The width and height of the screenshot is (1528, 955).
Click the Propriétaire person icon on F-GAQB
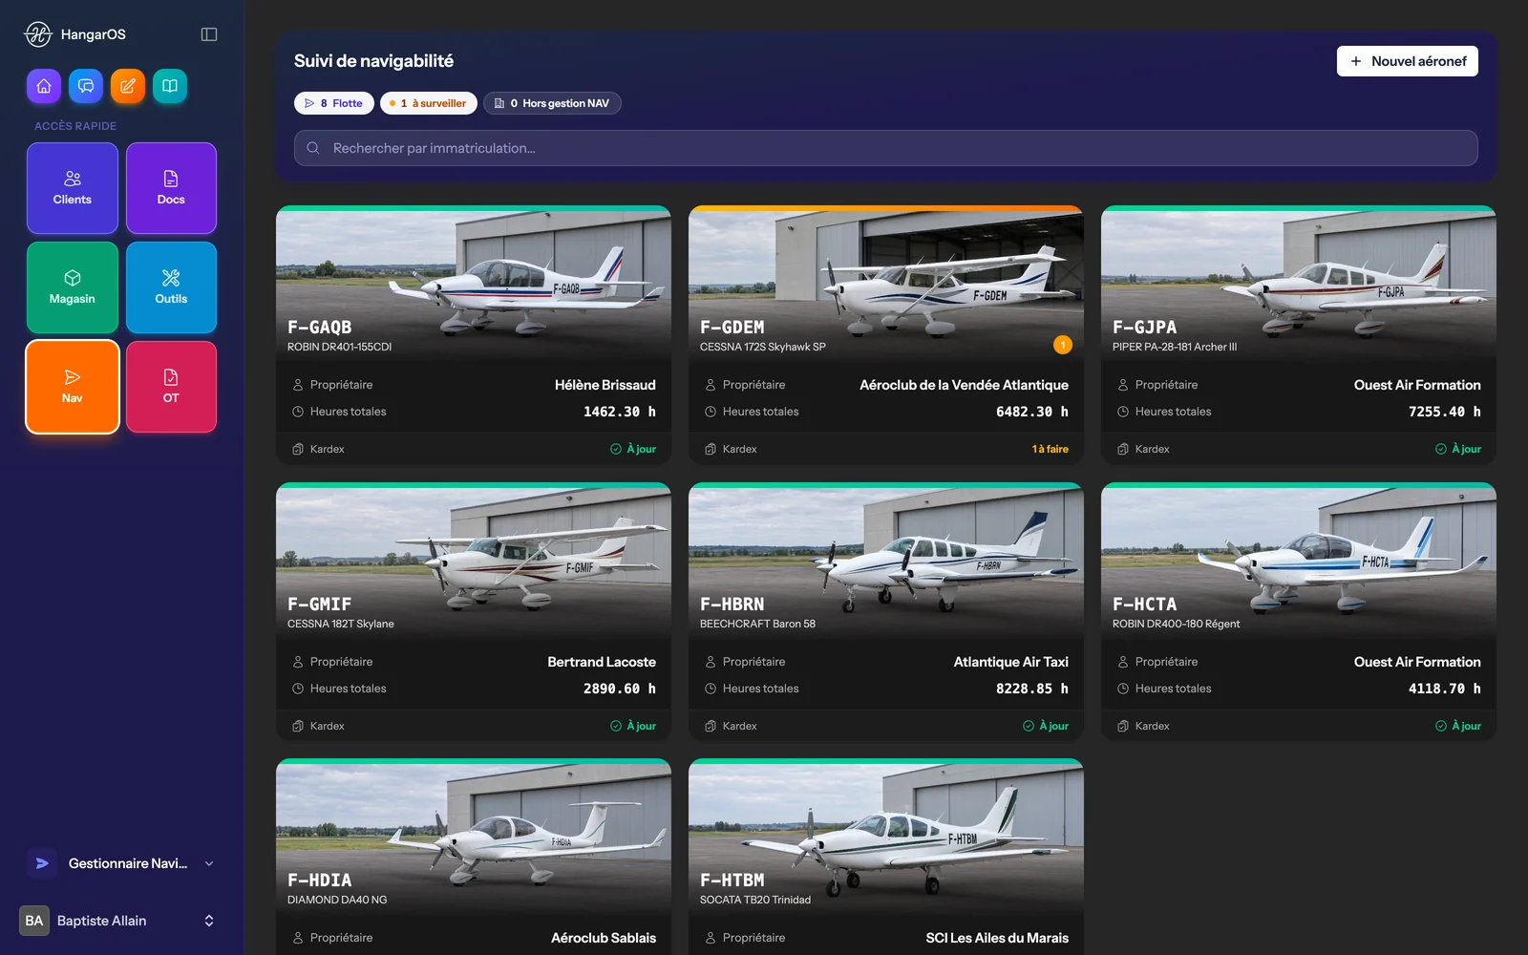[x=298, y=385]
